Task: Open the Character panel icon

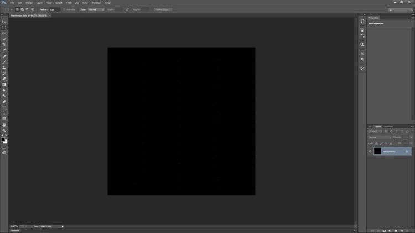Action: 362,54
